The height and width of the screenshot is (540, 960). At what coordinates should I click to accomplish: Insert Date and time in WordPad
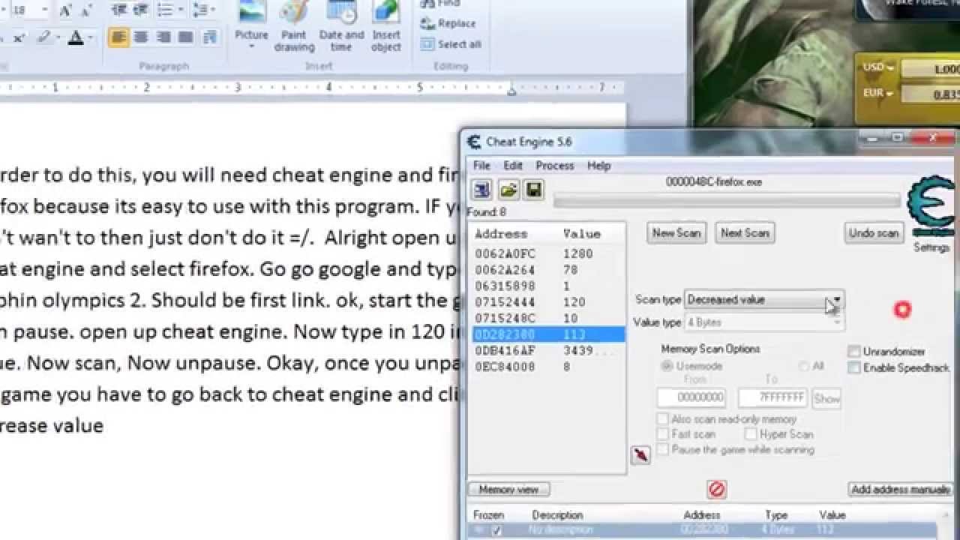click(x=341, y=27)
